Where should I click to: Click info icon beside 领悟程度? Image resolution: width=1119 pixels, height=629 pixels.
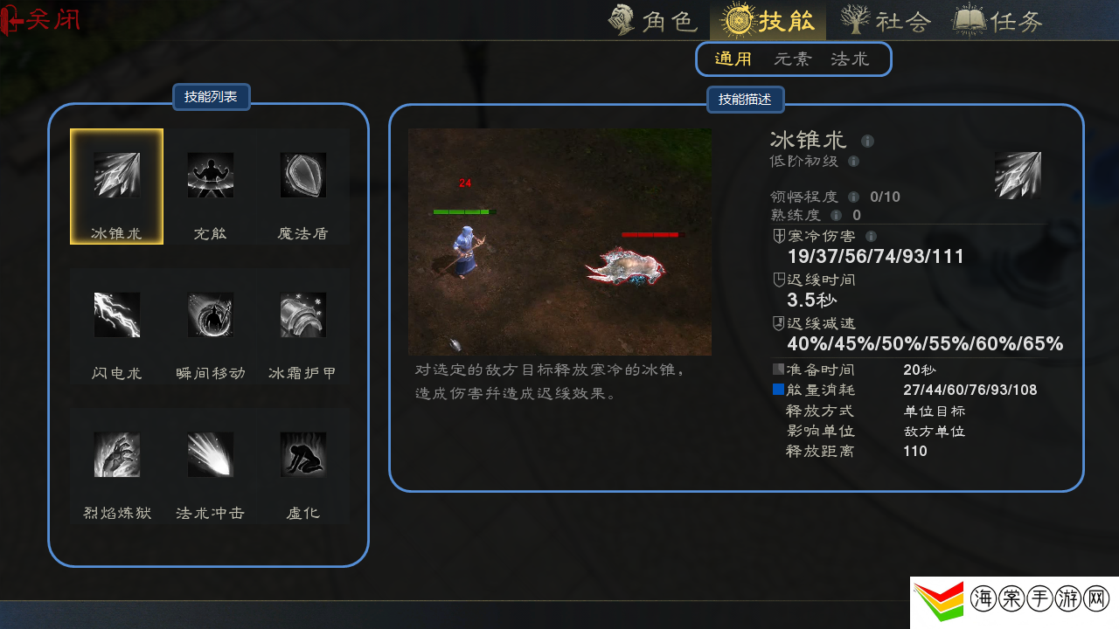click(853, 197)
